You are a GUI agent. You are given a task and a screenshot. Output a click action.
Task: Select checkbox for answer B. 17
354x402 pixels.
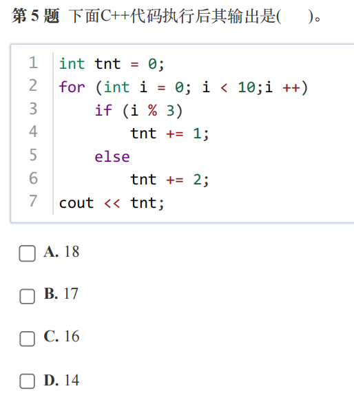click(27, 296)
